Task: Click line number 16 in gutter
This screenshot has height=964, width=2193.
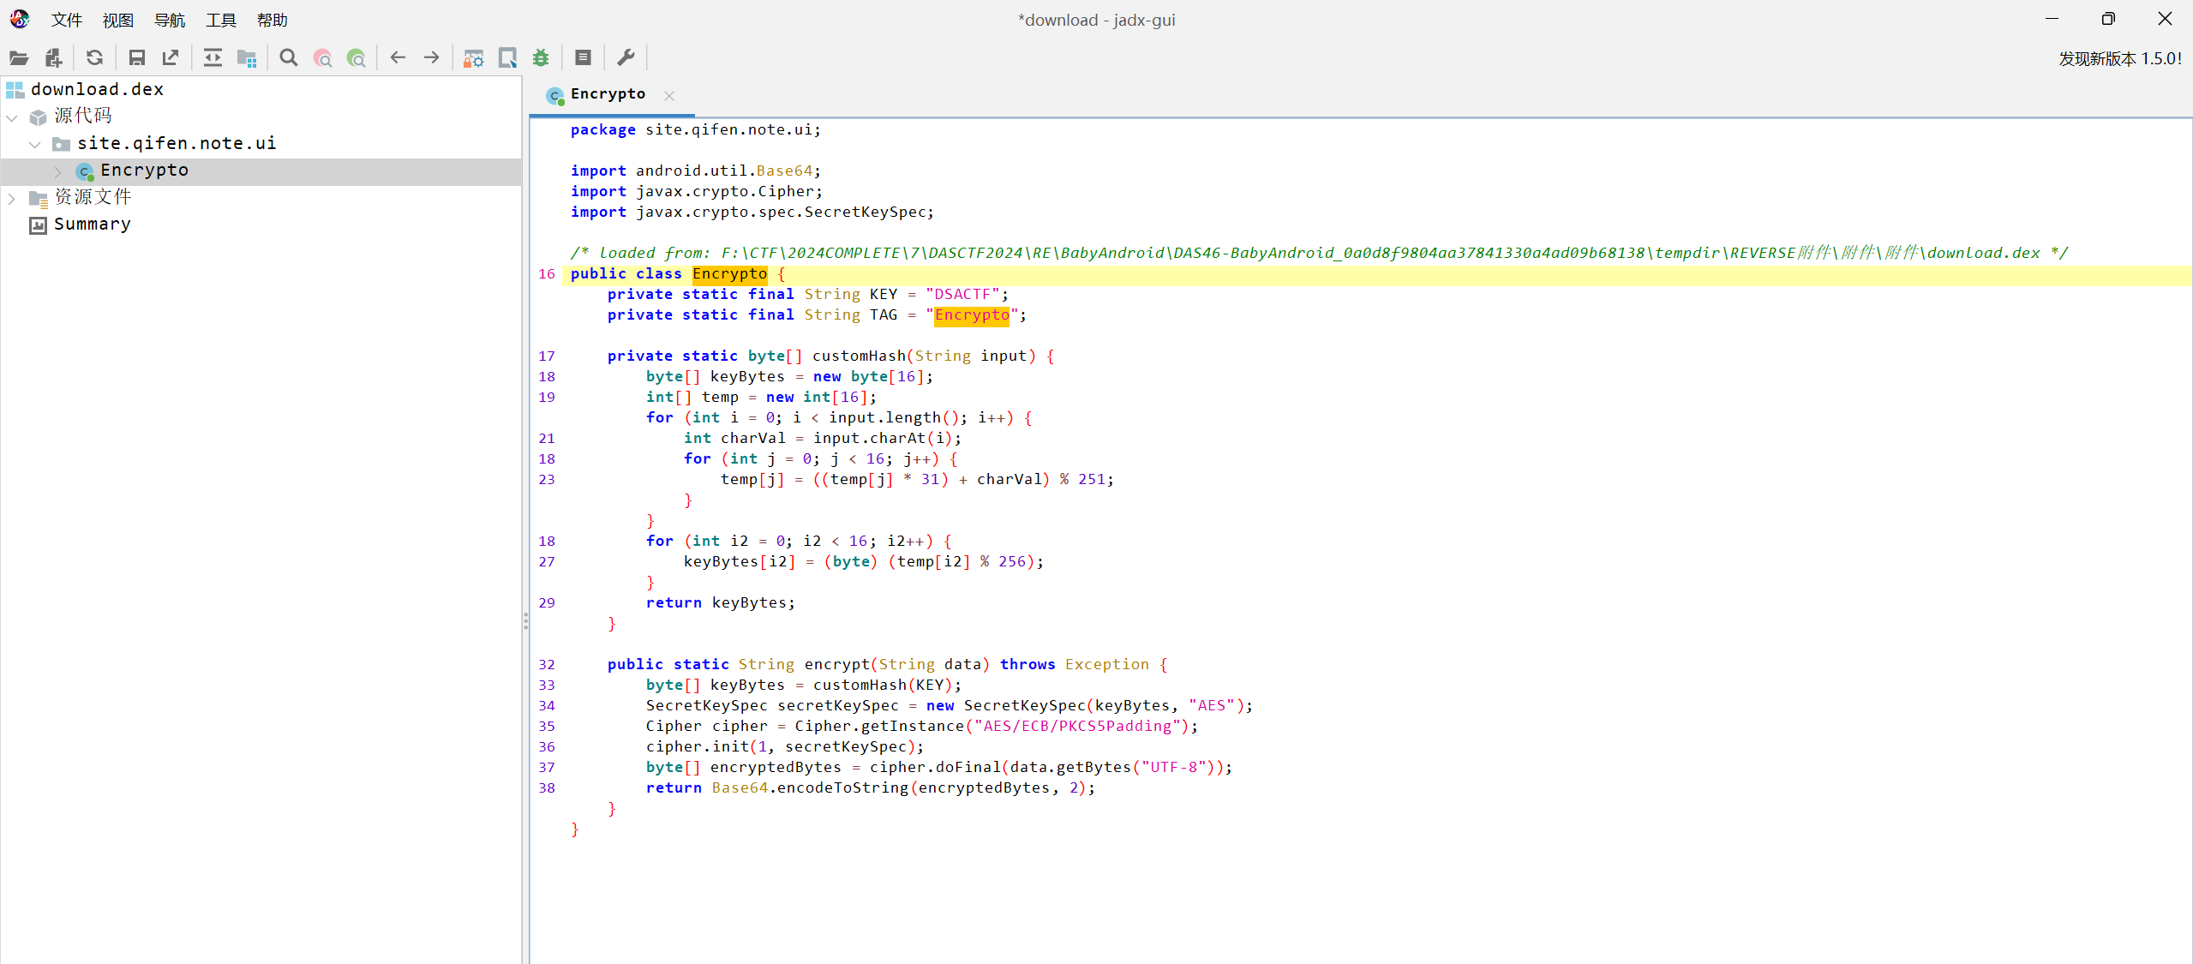Action: tap(547, 274)
